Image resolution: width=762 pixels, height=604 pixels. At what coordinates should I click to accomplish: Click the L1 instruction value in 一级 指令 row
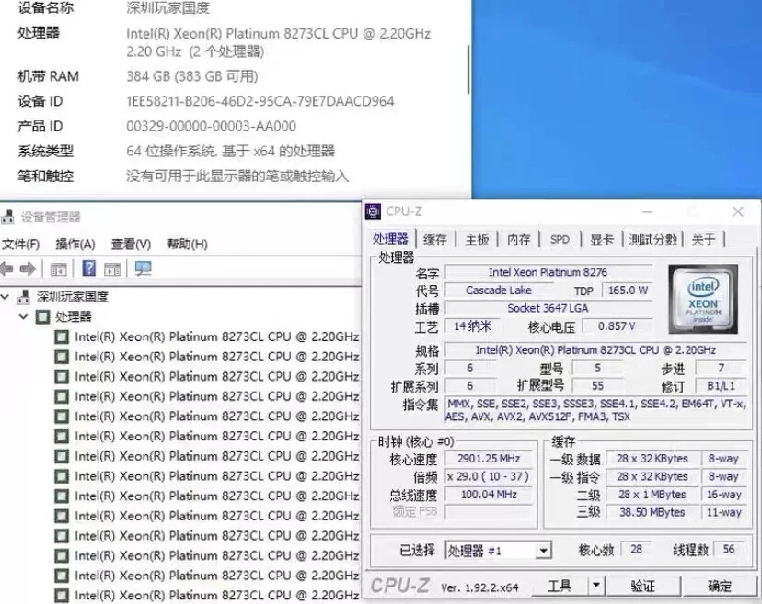[x=652, y=477]
